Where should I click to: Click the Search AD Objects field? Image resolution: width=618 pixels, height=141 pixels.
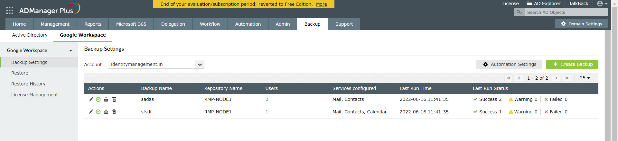566,12
